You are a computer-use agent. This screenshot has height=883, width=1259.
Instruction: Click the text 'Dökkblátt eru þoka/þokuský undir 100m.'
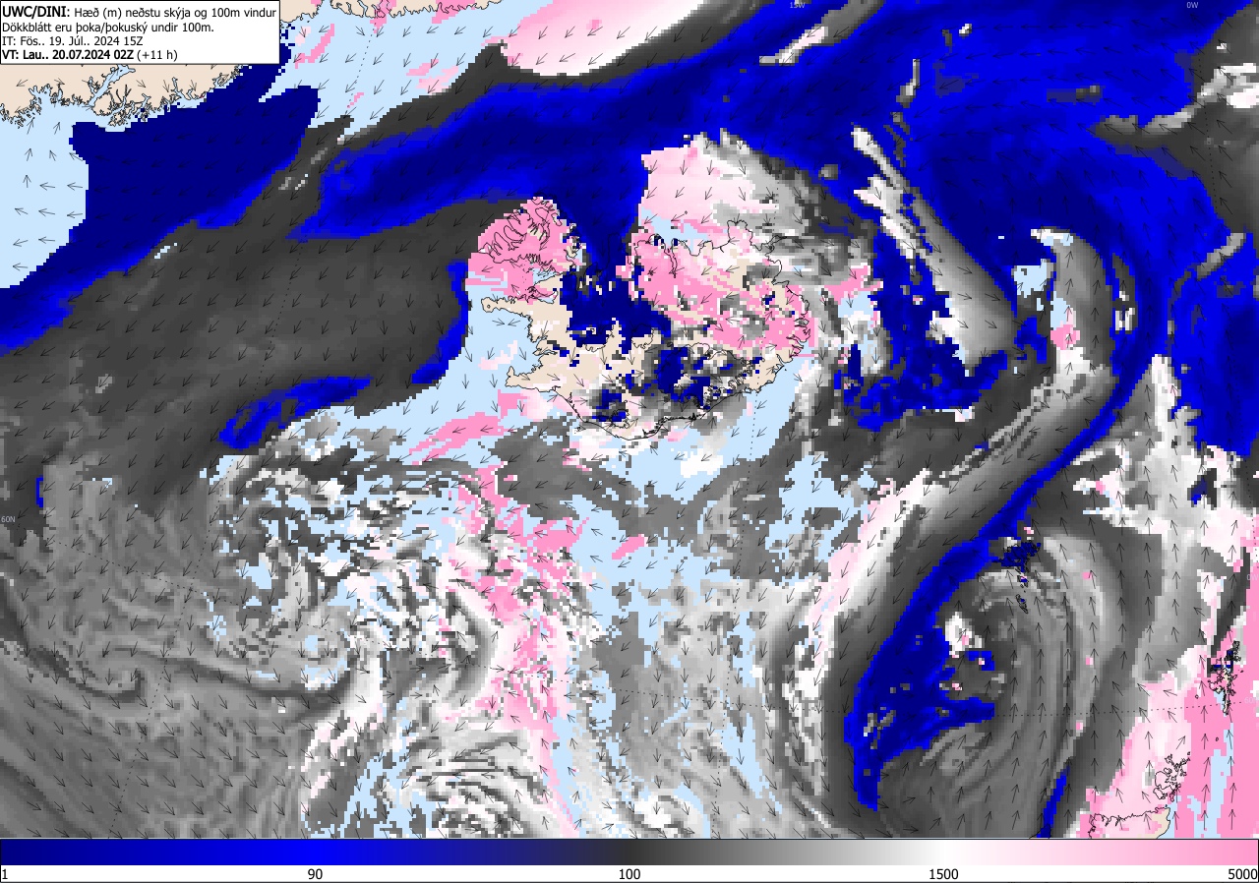coord(108,27)
